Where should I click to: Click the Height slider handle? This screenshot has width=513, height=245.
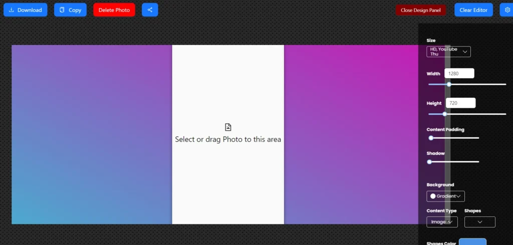pyautogui.click(x=444, y=114)
